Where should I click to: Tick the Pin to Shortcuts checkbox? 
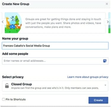(x=4, y=99)
